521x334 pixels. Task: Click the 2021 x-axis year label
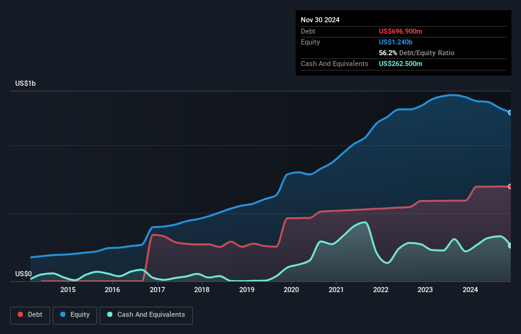tap(336, 290)
